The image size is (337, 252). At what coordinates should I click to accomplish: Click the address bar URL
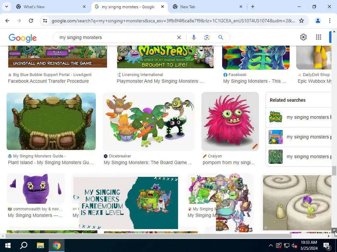point(173,21)
